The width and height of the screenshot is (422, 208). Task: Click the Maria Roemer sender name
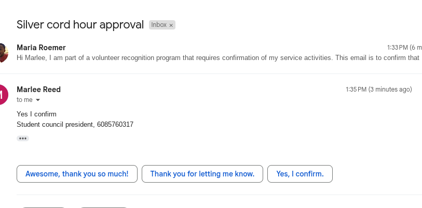tap(41, 48)
